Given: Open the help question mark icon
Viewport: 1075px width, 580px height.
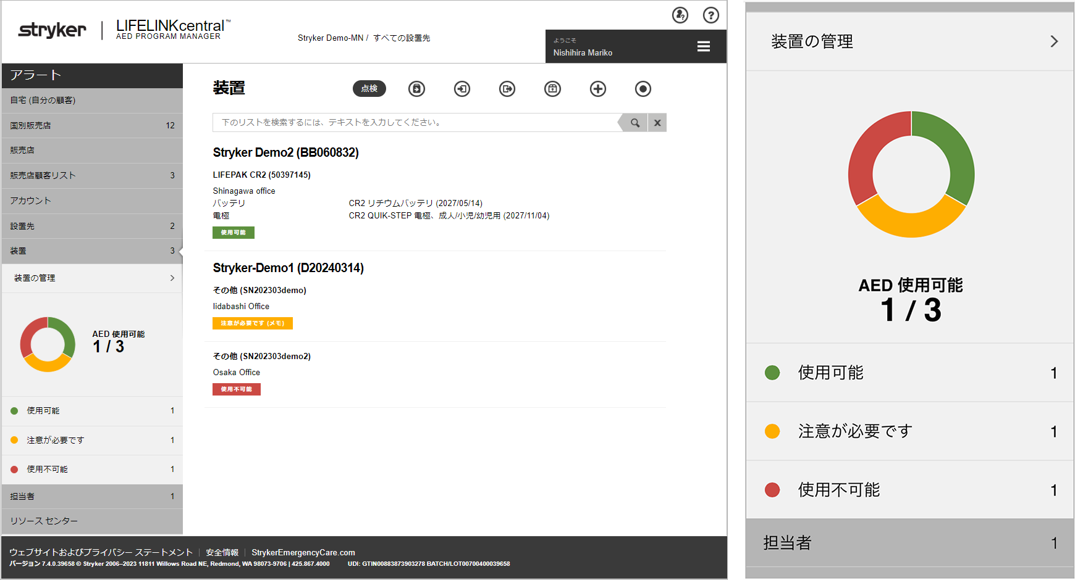Looking at the screenshot, I should click(x=711, y=15).
